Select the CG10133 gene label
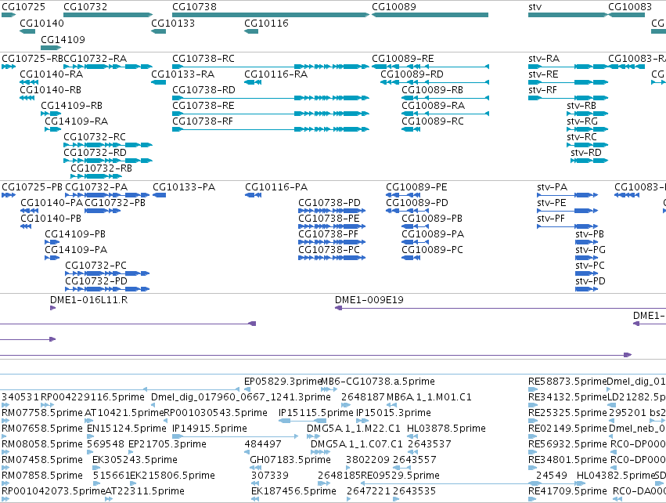 pyautogui.click(x=173, y=23)
